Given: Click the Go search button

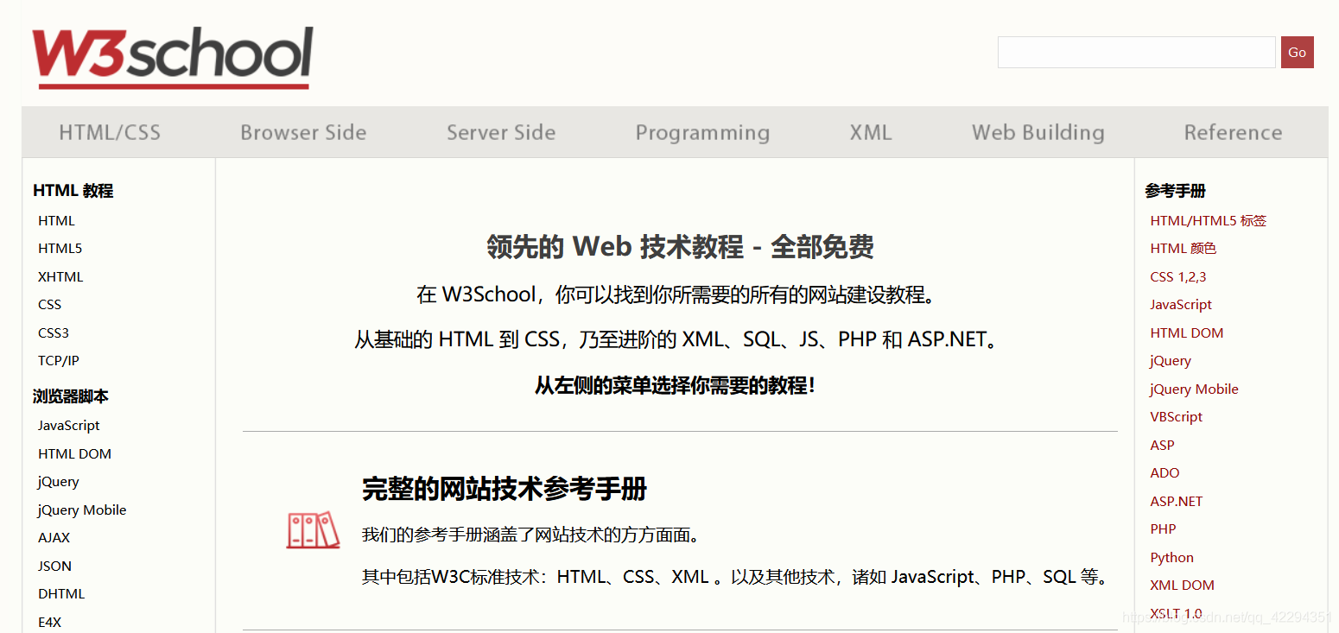Looking at the screenshot, I should pyautogui.click(x=1297, y=52).
